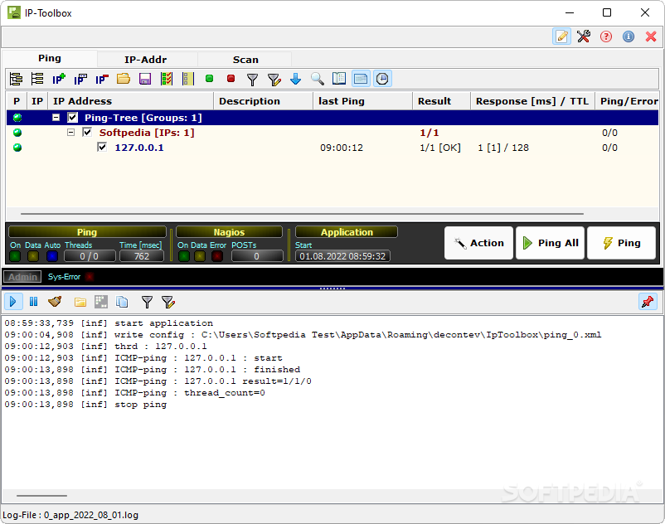Viewport: 665px width, 524px height.
Task: Select the 127.0.0.1 row text
Action: (x=139, y=148)
